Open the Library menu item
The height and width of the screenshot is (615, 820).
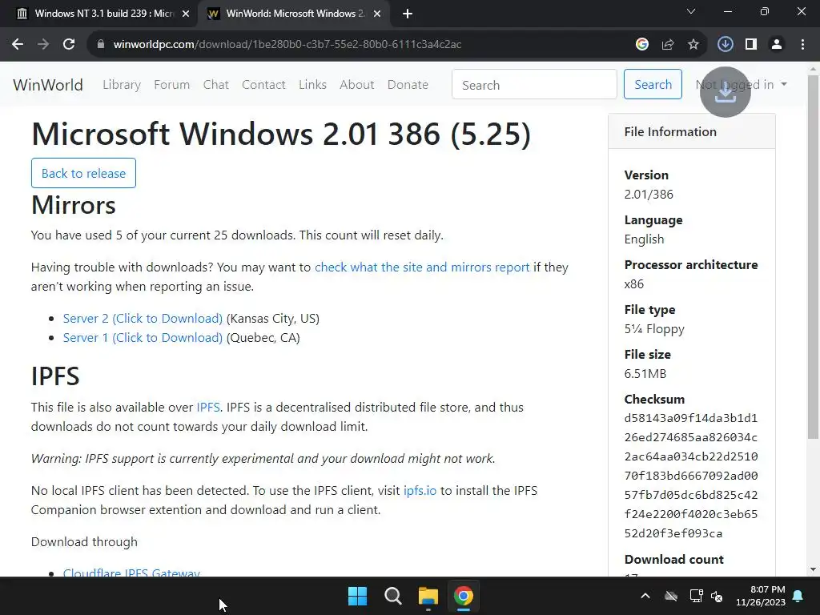(122, 85)
